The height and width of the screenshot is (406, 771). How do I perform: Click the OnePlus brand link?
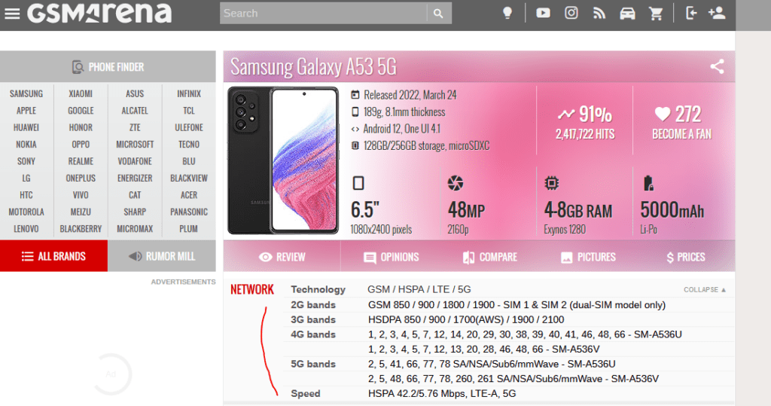tap(81, 179)
